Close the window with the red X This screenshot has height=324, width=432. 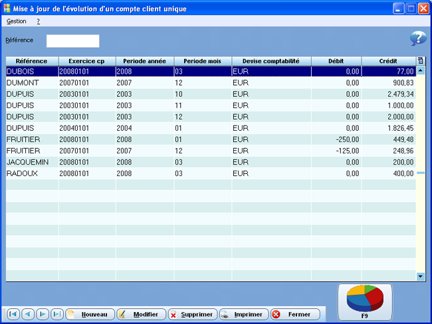click(x=423, y=9)
